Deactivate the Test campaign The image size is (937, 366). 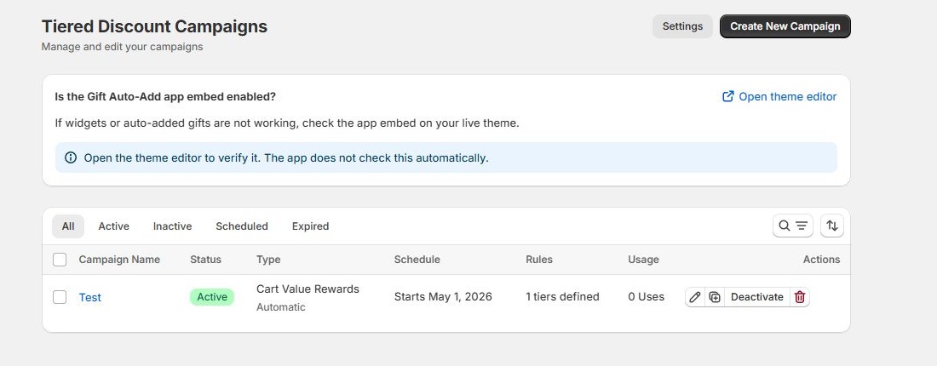tap(756, 297)
